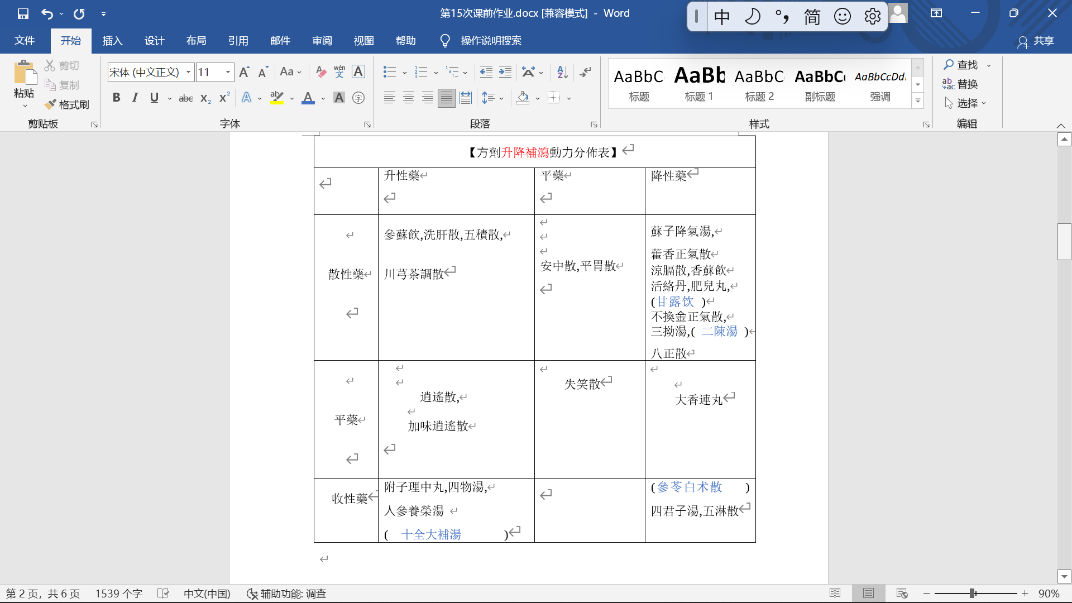Apply strikethrough formatting (abc)
The height and width of the screenshot is (603, 1072).
[186, 98]
